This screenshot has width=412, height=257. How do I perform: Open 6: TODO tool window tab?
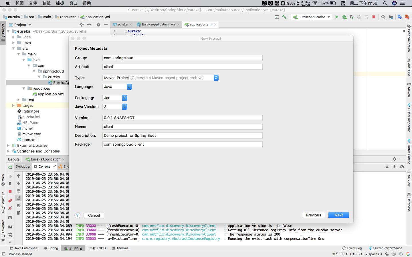97,248
